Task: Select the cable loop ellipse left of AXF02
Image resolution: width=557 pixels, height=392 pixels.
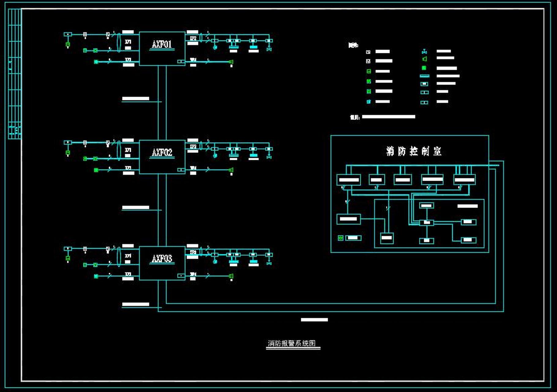Action: [x=119, y=150]
